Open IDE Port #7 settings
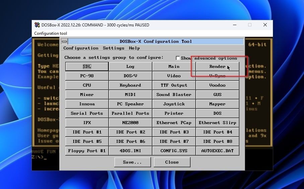The width and height of the screenshot is (304, 189). (174, 141)
